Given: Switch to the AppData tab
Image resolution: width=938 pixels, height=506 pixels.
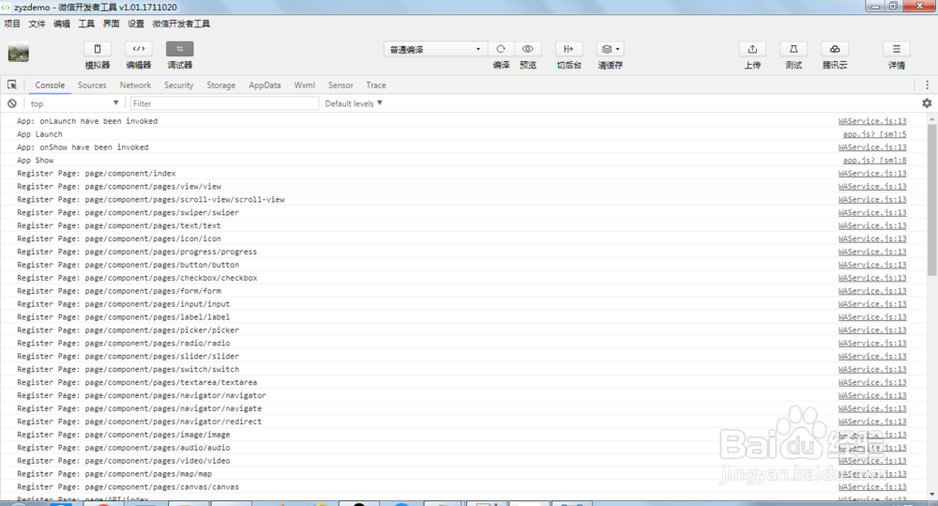Looking at the screenshot, I should pyautogui.click(x=265, y=85).
